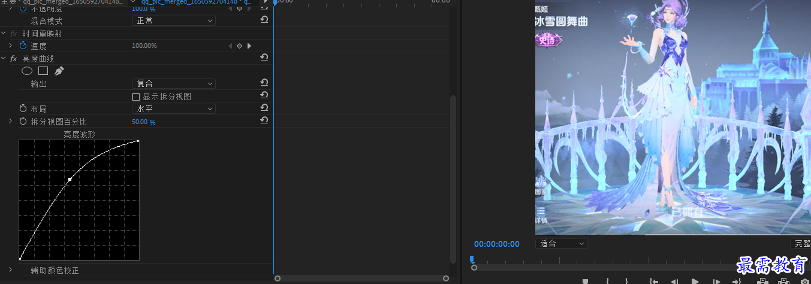The height and width of the screenshot is (284, 811).
Task: Open the 布局 dropdown showing 水平
Action: 173,109
